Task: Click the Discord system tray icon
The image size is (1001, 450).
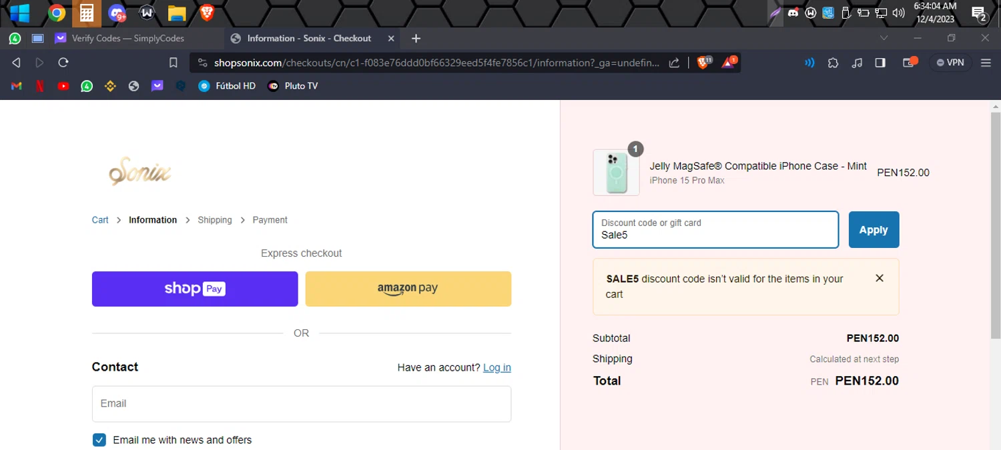Action: click(793, 13)
